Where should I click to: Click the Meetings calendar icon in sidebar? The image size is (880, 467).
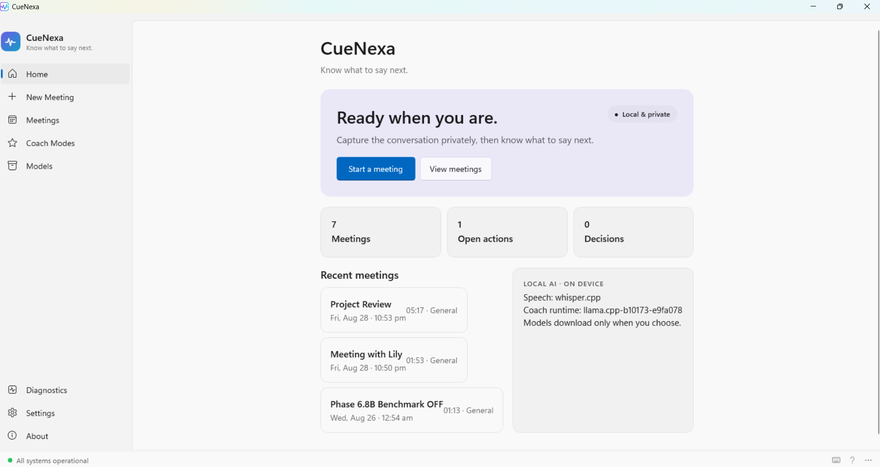12,120
